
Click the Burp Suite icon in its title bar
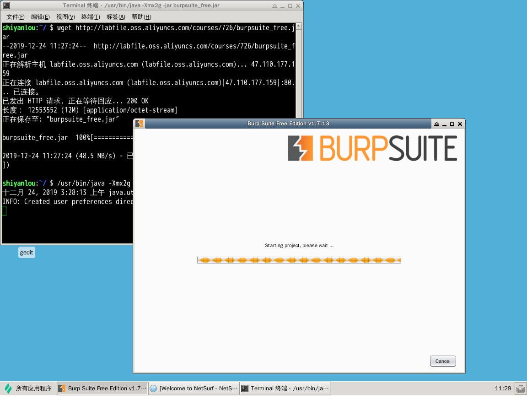[140, 124]
